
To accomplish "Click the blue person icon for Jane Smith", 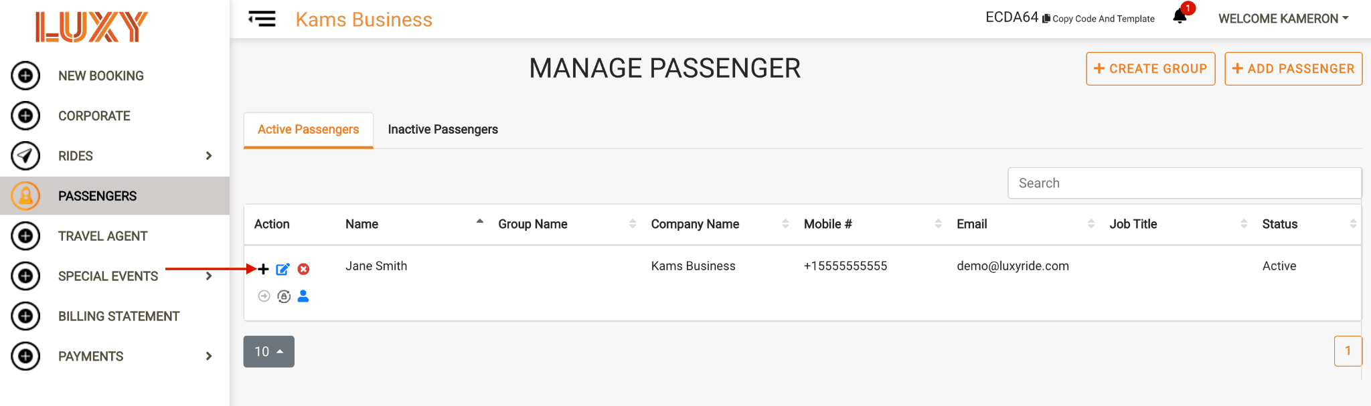I will click(x=303, y=296).
